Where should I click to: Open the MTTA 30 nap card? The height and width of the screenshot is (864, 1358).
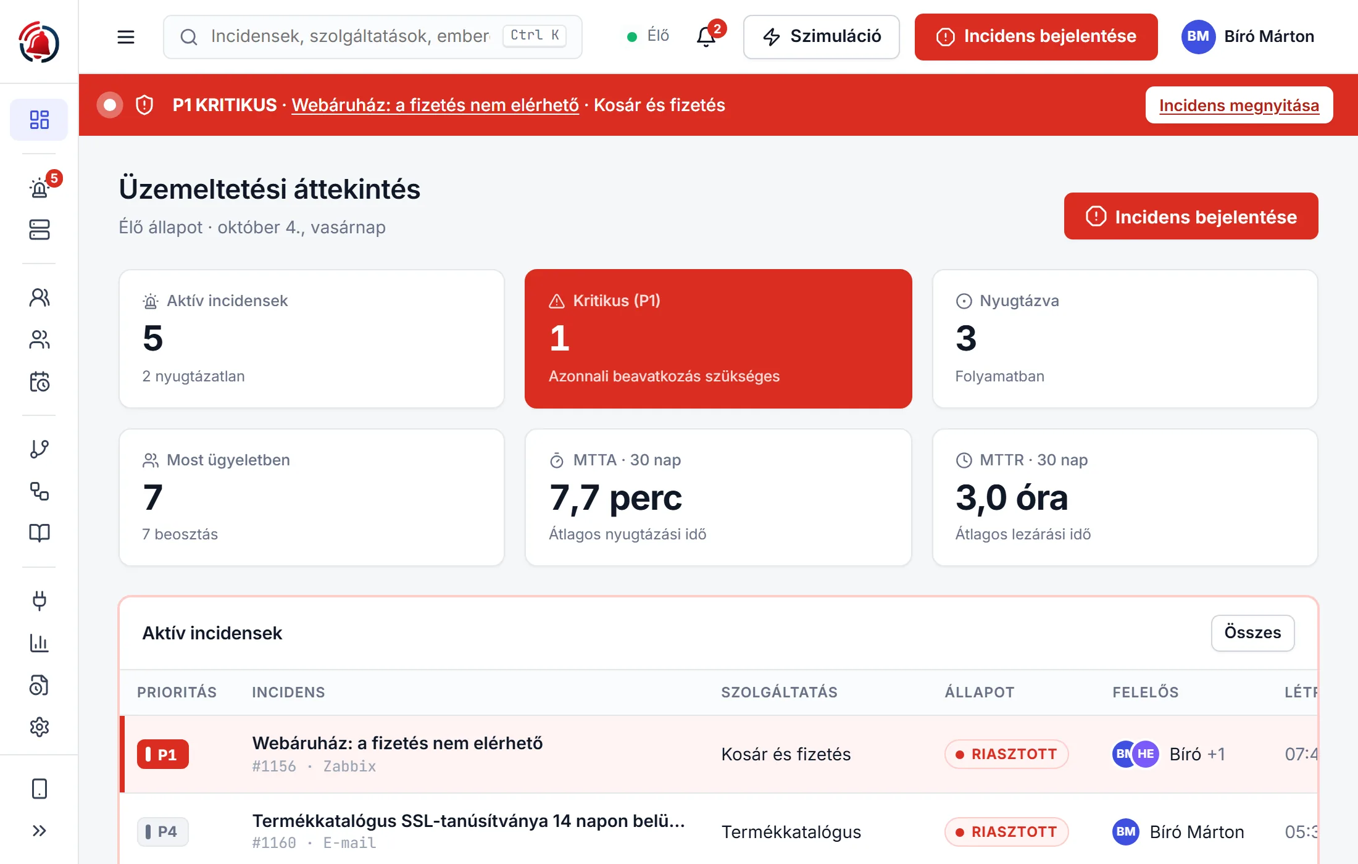tap(719, 497)
